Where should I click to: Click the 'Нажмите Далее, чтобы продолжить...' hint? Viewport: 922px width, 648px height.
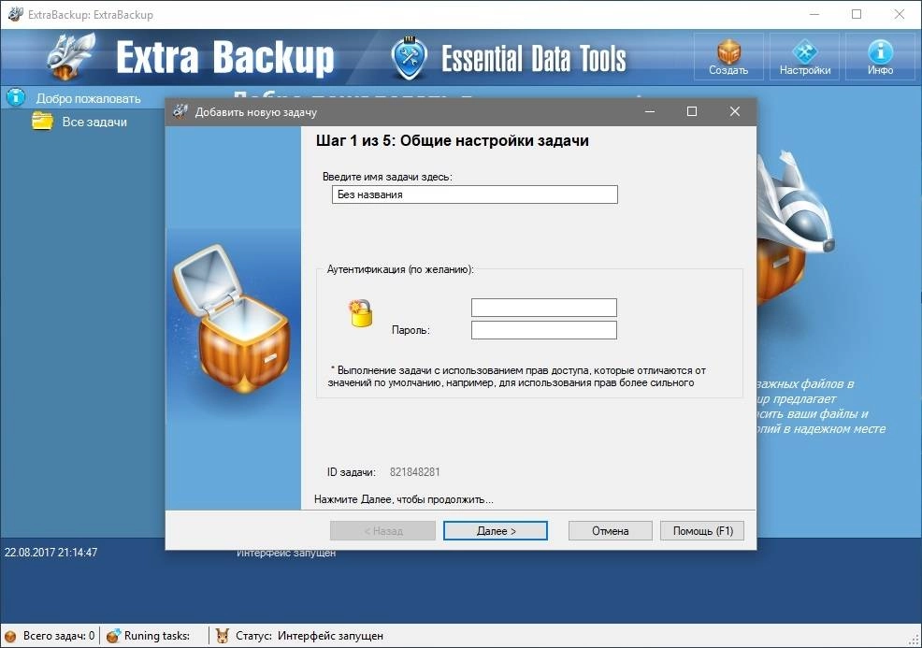(x=403, y=499)
